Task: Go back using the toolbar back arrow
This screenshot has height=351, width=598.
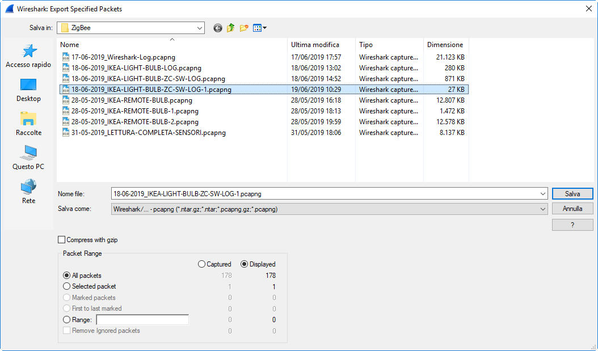Action: (217, 28)
